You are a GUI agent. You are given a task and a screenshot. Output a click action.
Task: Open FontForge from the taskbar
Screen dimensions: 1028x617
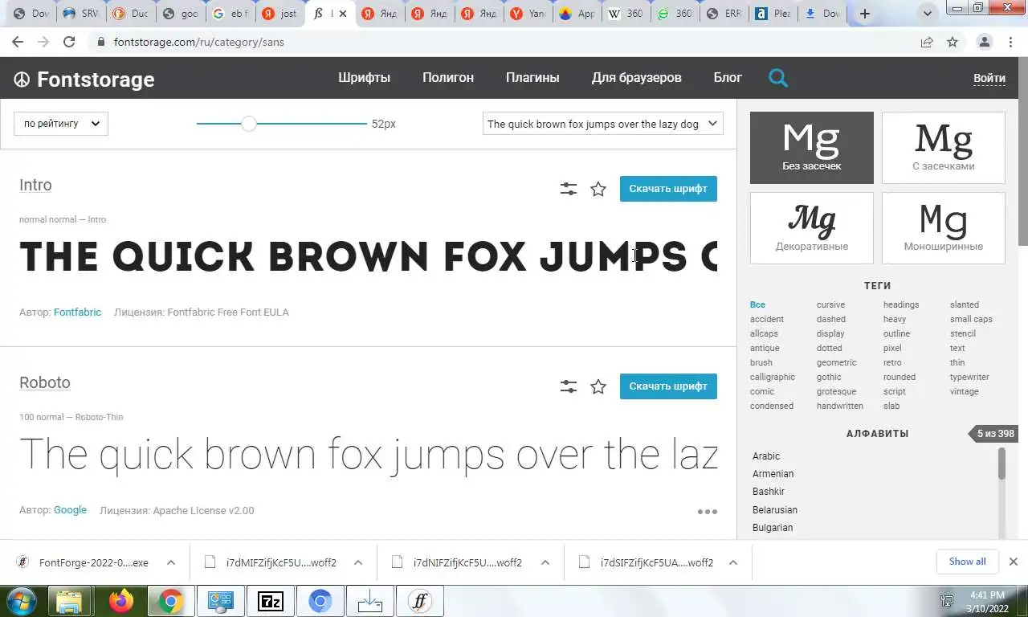(x=420, y=601)
